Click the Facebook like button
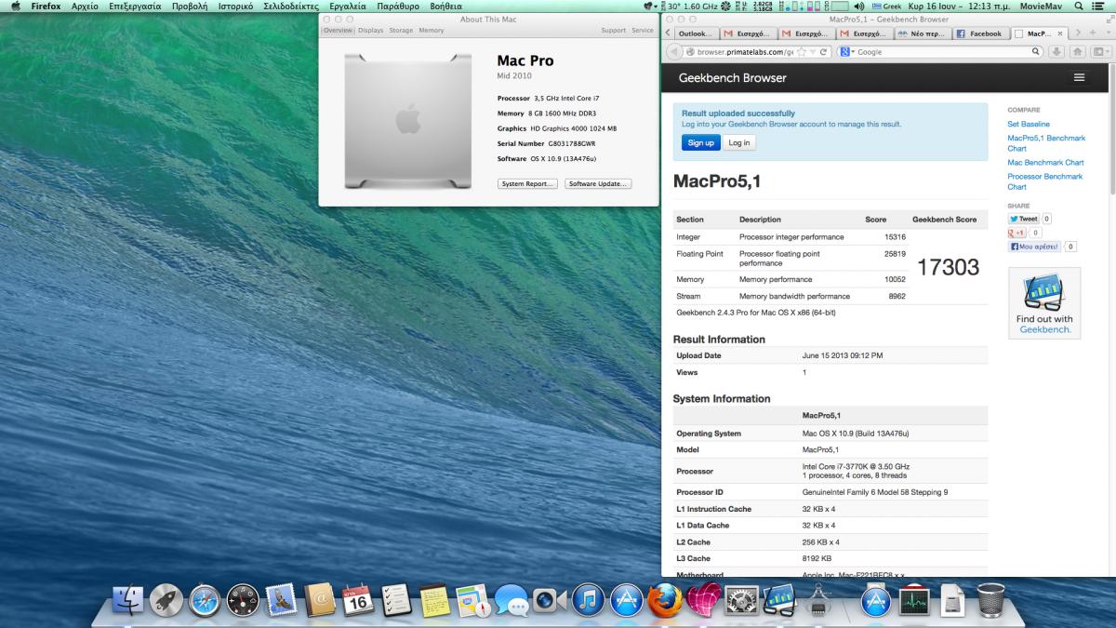 [1035, 247]
